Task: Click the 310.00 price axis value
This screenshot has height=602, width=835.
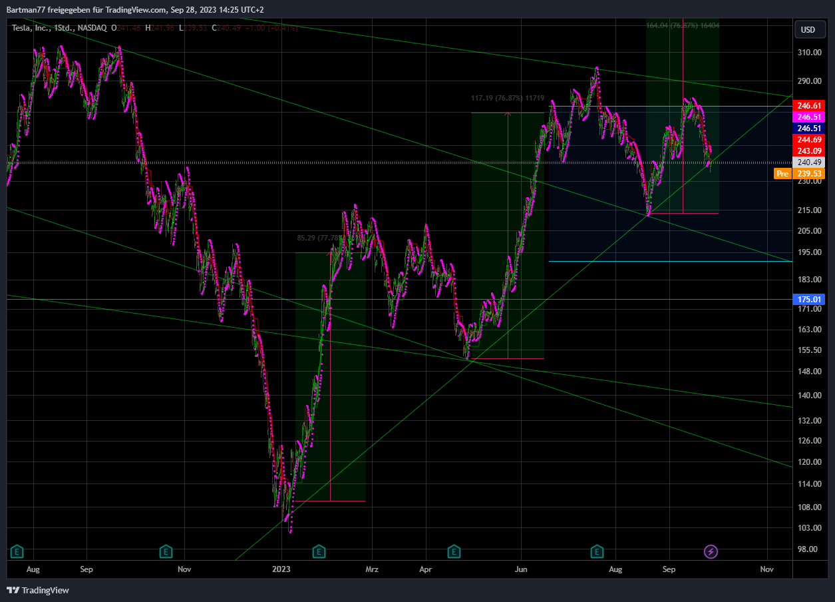Action: click(x=809, y=53)
